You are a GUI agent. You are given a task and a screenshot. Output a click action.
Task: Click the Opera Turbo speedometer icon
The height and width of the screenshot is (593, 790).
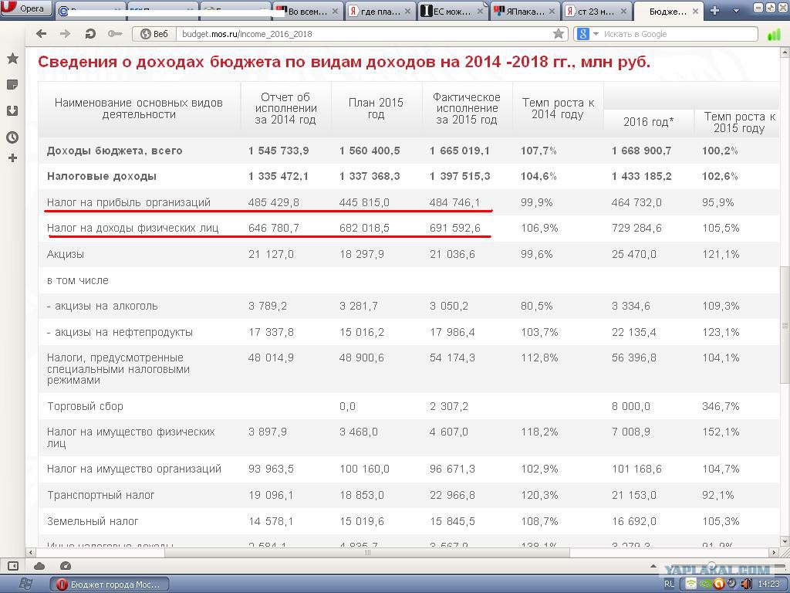click(65, 566)
